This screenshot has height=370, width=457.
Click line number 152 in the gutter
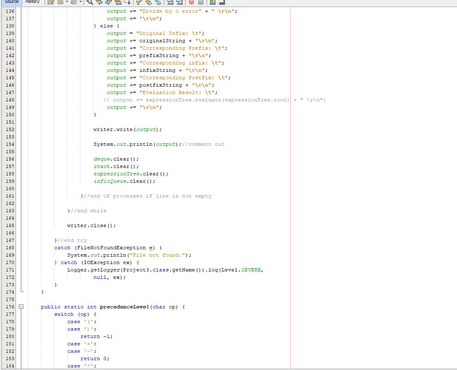(x=10, y=129)
